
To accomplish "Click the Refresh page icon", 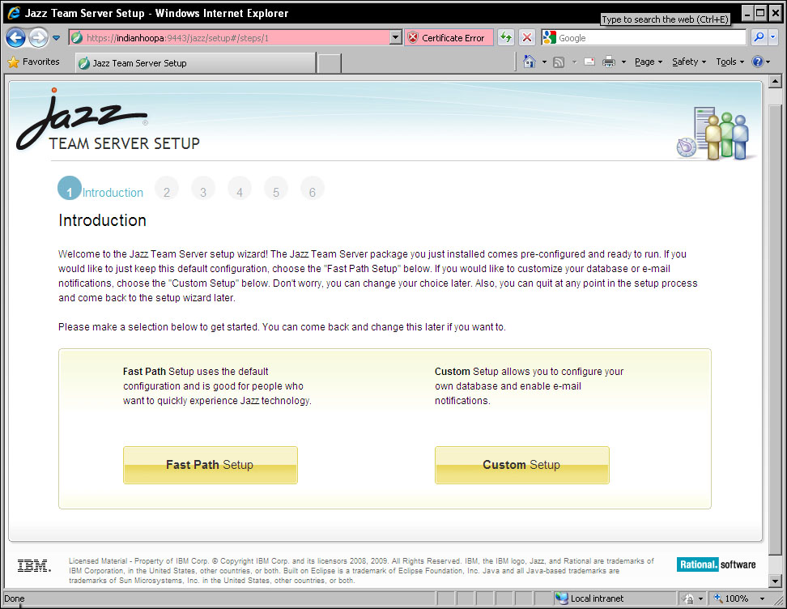I will click(506, 38).
